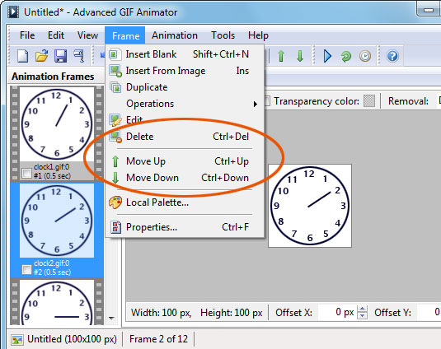Viewport: 441px width, 349px height.
Task: Minimize the Advanced GIF Animator window
Action: tap(429, 11)
